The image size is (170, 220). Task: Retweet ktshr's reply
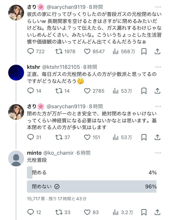click(x=59, y=91)
